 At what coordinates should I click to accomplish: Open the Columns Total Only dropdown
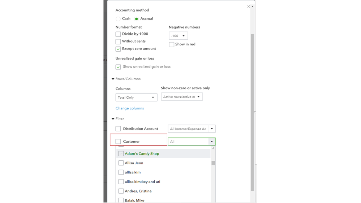[136, 98]
